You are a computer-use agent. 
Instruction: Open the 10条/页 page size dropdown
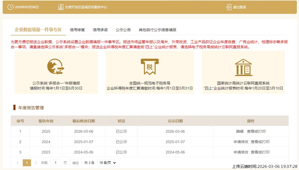(x=107, y=163)
